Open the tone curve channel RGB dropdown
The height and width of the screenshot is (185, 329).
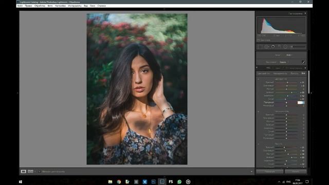click(x=289, y=55)
